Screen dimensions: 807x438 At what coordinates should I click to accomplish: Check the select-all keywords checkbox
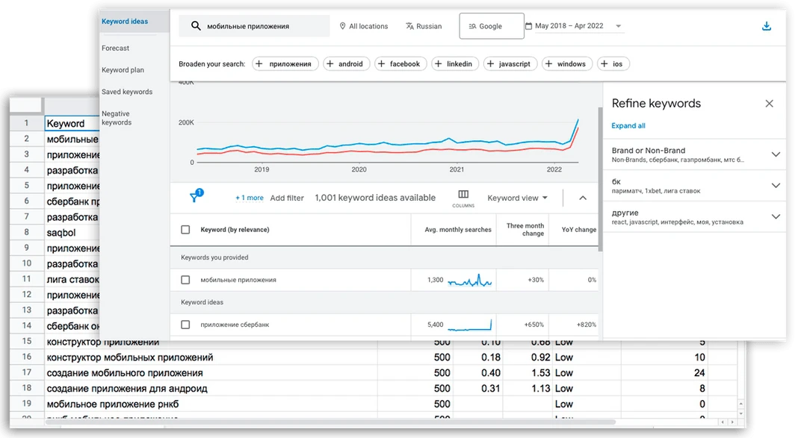pos(185,230)
